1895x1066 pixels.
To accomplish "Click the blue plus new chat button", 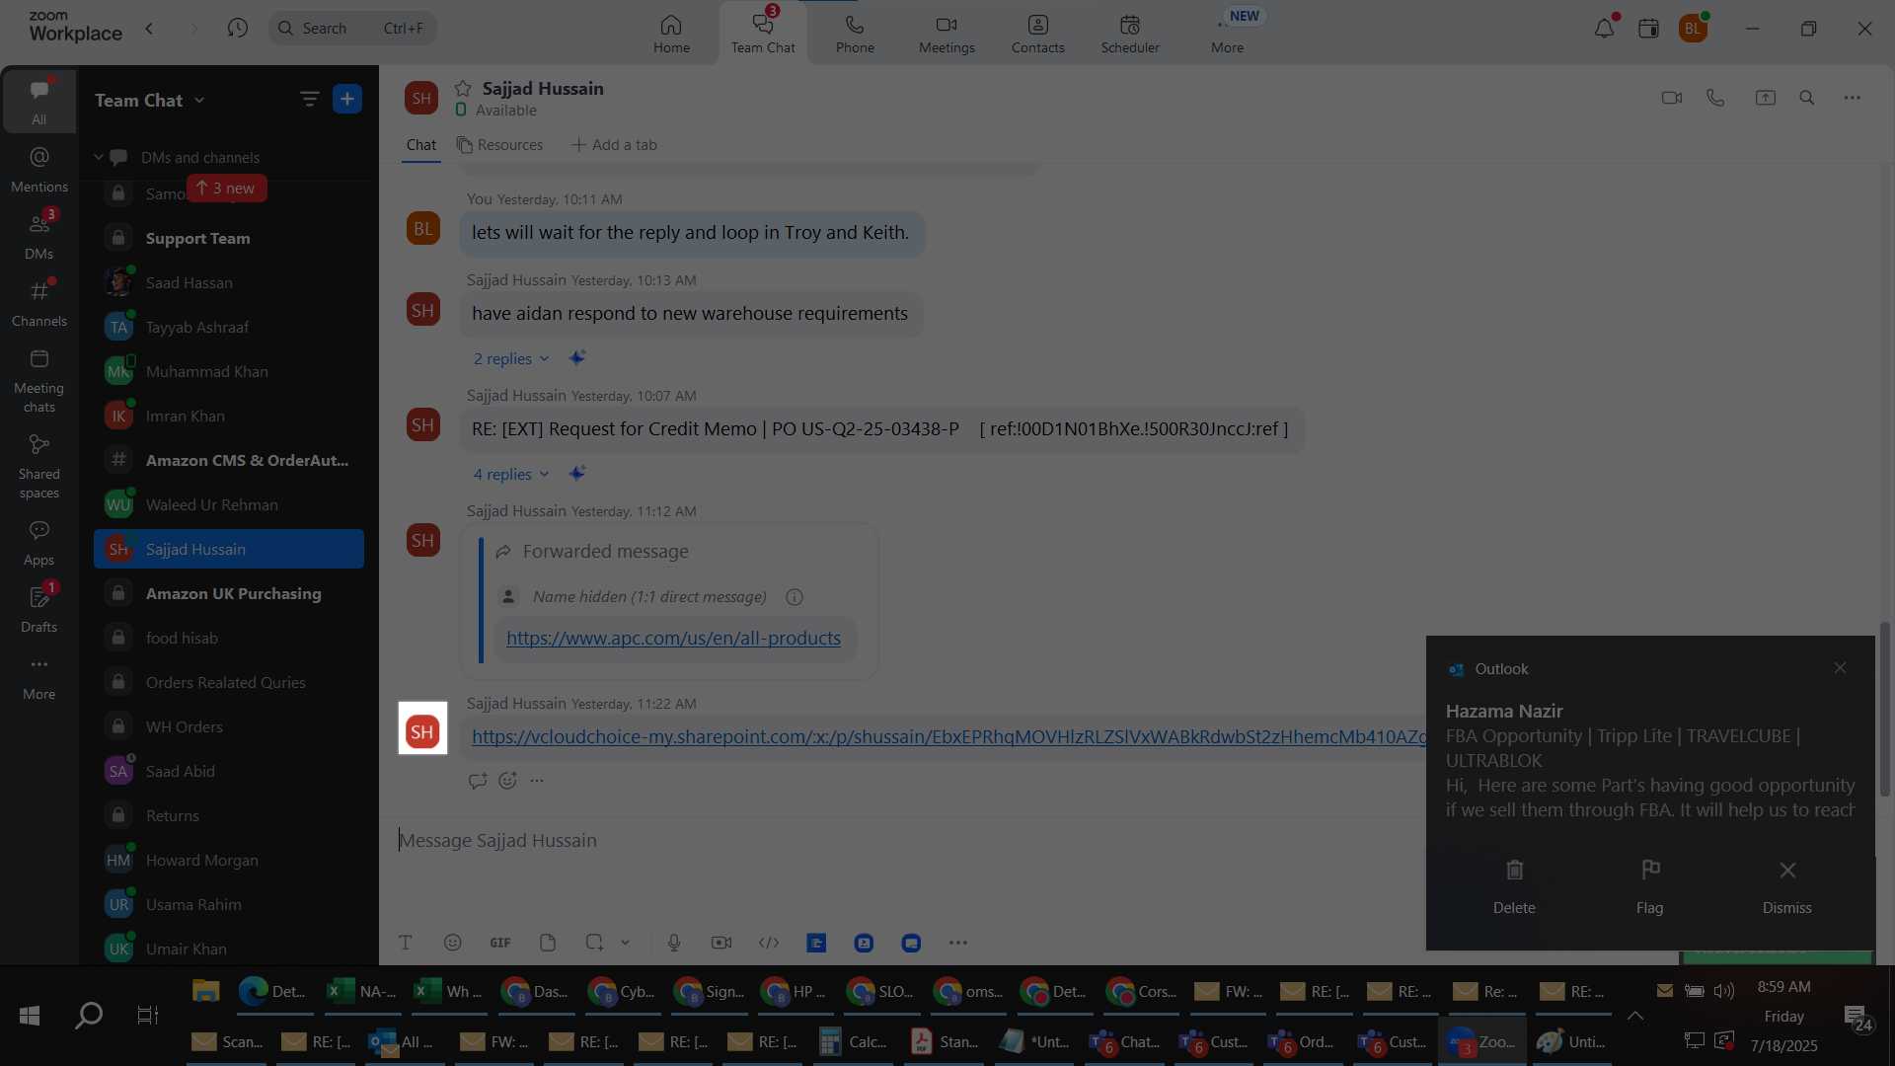I will tap(346, 99).
